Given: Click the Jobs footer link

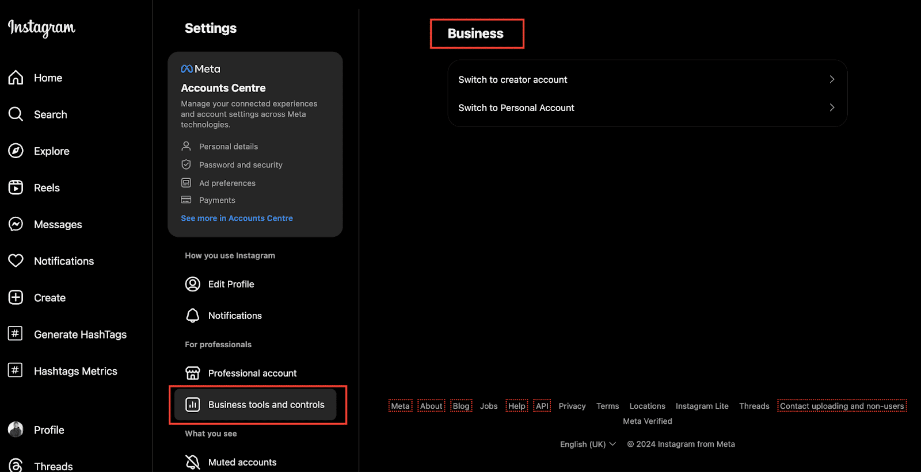Looking at the screenshot, I should click(x=489, y=406).
